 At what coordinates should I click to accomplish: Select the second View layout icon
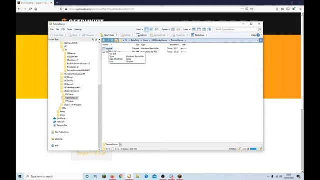(x=151, y=29)
